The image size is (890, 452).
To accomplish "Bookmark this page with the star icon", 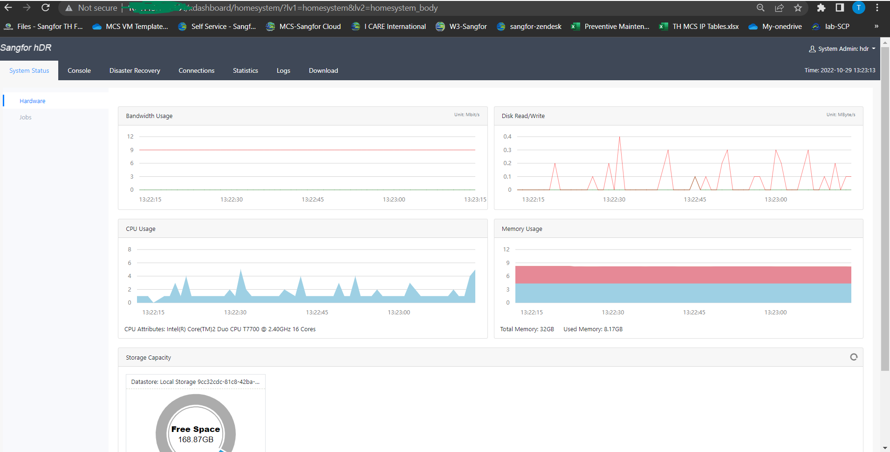I will coord(798,8).
